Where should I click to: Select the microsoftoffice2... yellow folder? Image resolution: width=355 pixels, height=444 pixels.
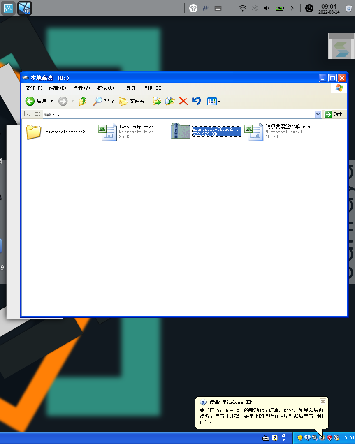click(x=34, y=132)
